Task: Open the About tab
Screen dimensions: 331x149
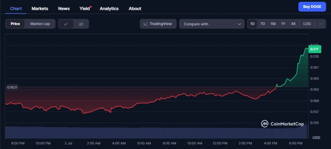Action: click(135, 9)
